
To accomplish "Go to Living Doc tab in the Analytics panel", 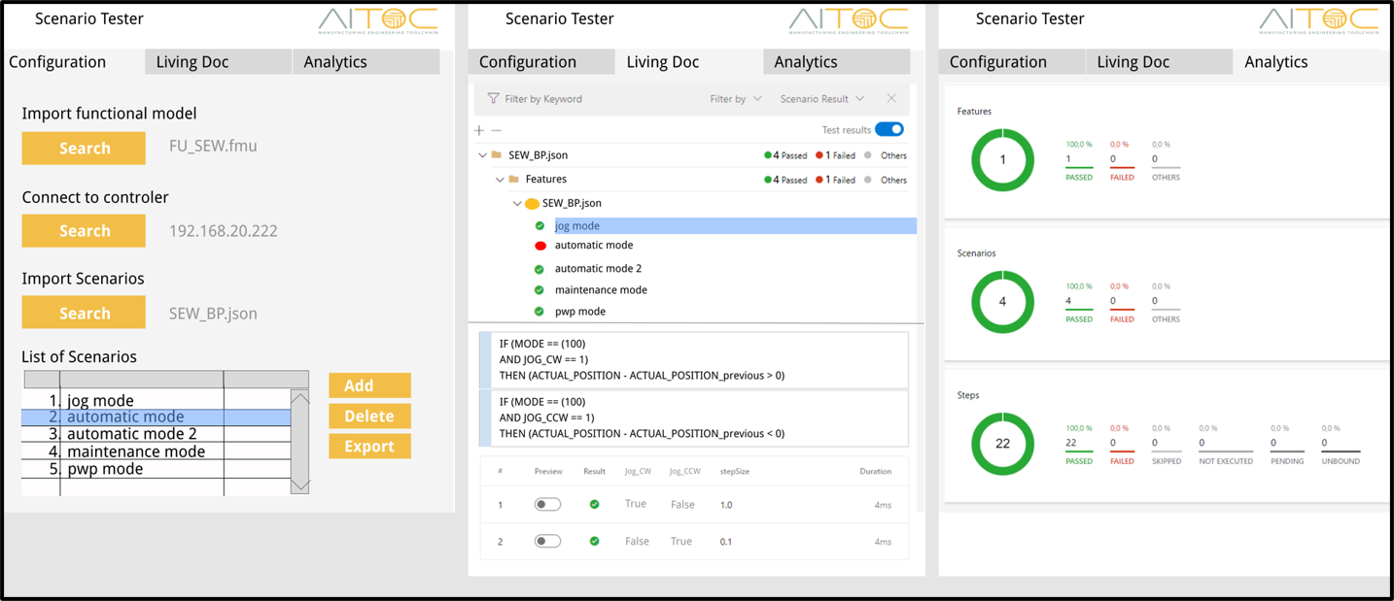I will point(1159,62).
